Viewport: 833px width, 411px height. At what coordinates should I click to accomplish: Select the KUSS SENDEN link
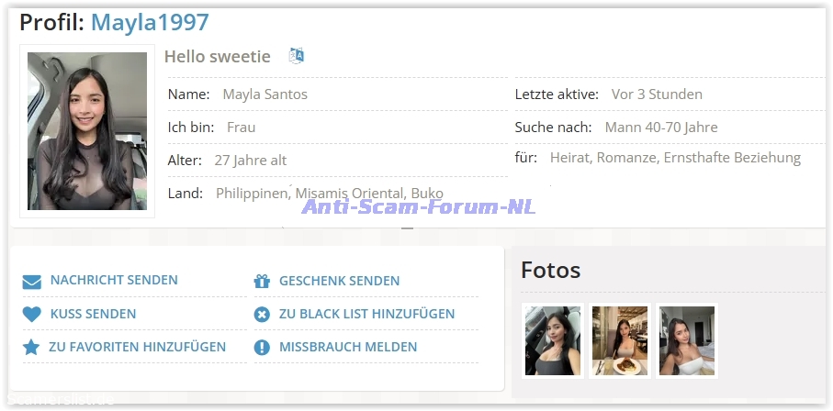[x=93, y=314]
